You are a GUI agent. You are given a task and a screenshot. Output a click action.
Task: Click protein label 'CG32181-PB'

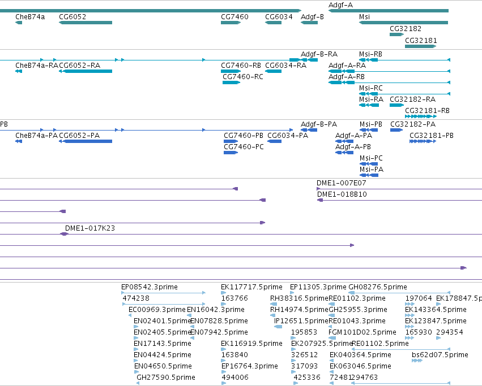(432, 136)
